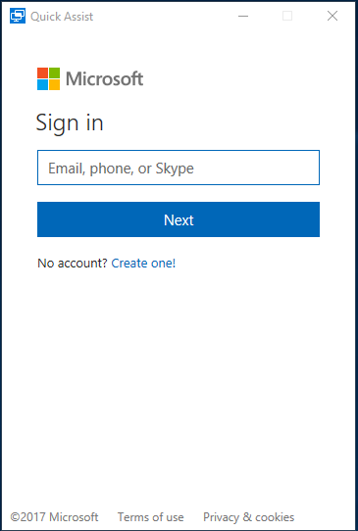Open the Terms of use link
Image resolution: width=358 pixels, height=531 pixels.
click(150, 517)
